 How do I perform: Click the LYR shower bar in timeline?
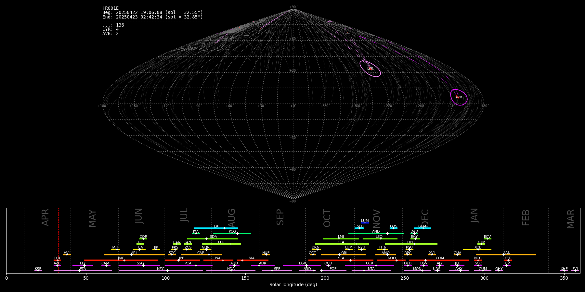click(x=57, y=260)
